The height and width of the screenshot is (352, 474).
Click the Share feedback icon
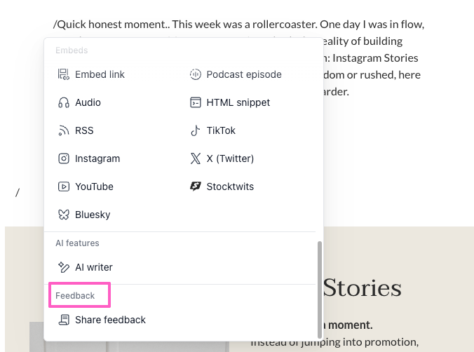64,320
